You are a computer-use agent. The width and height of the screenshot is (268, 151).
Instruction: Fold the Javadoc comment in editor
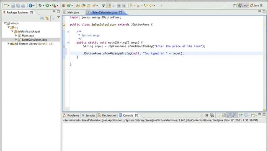click(x=68, y=32)
